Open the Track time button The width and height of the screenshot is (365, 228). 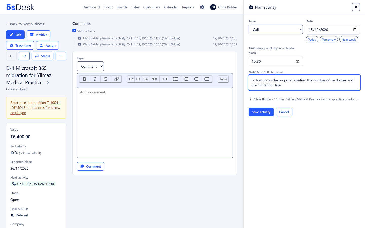20,45
